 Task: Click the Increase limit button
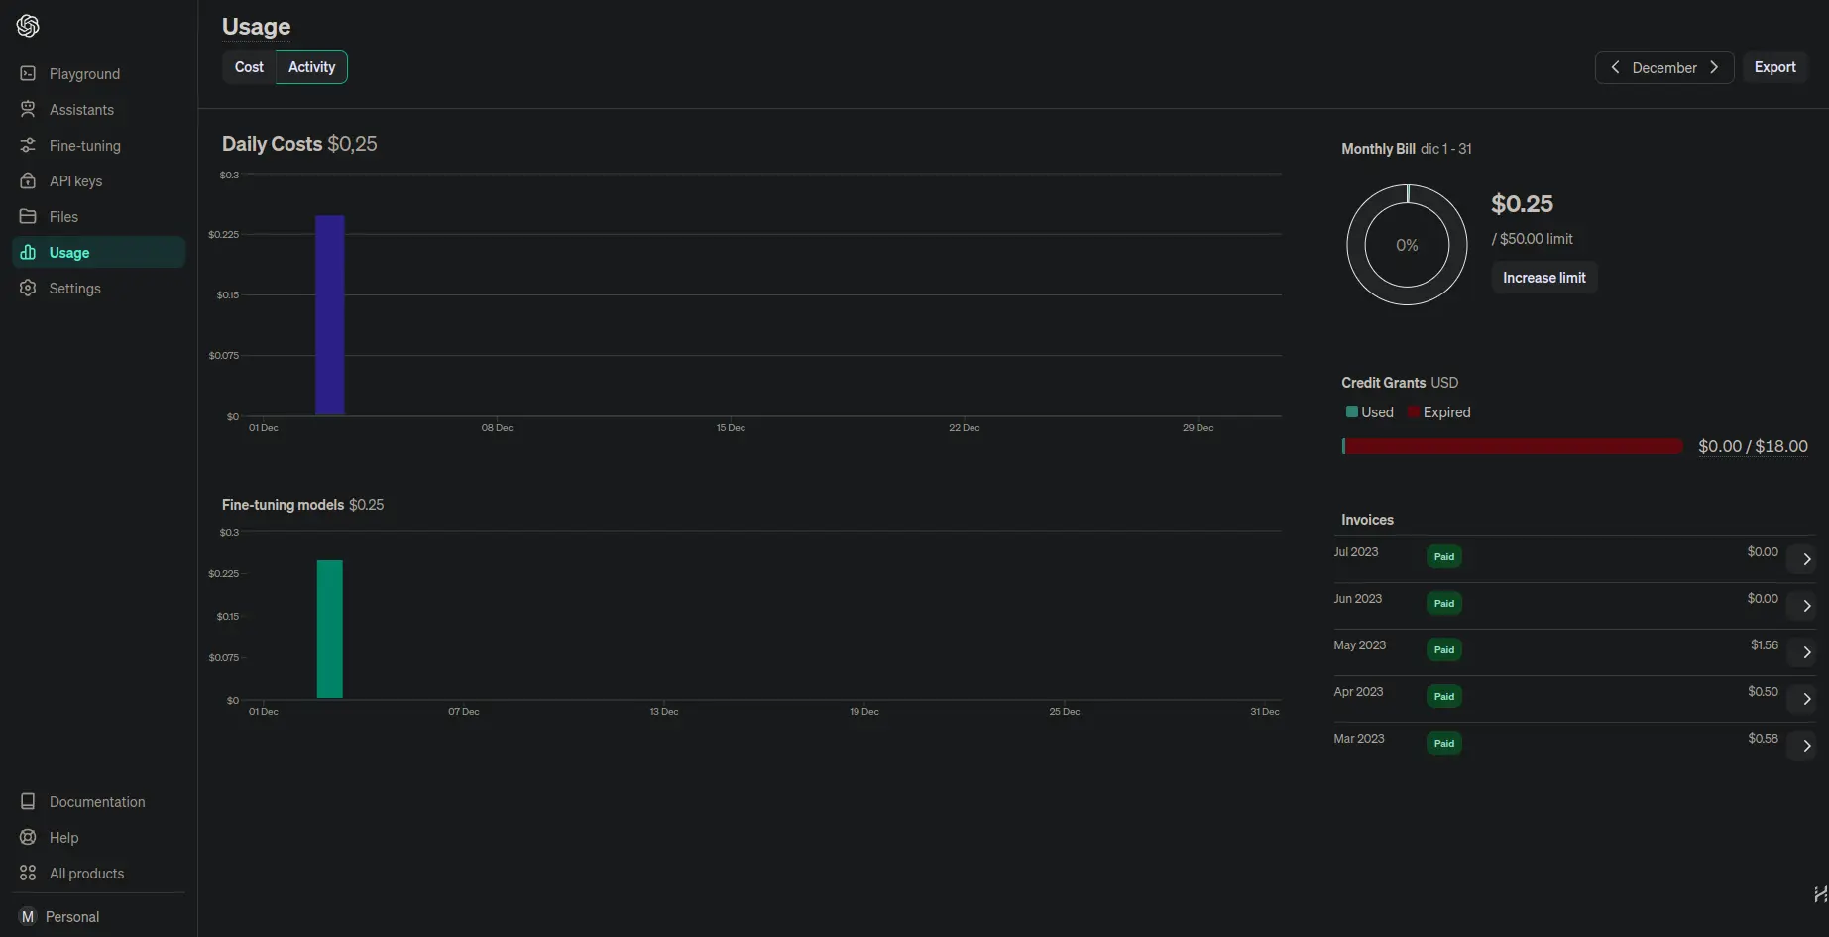pos(1543,278)
